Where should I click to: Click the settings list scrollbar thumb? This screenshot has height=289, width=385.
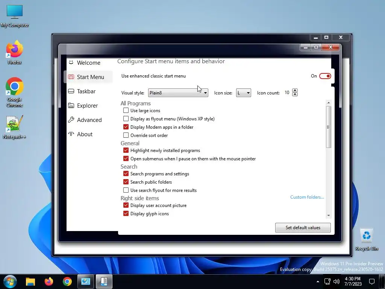329,127
